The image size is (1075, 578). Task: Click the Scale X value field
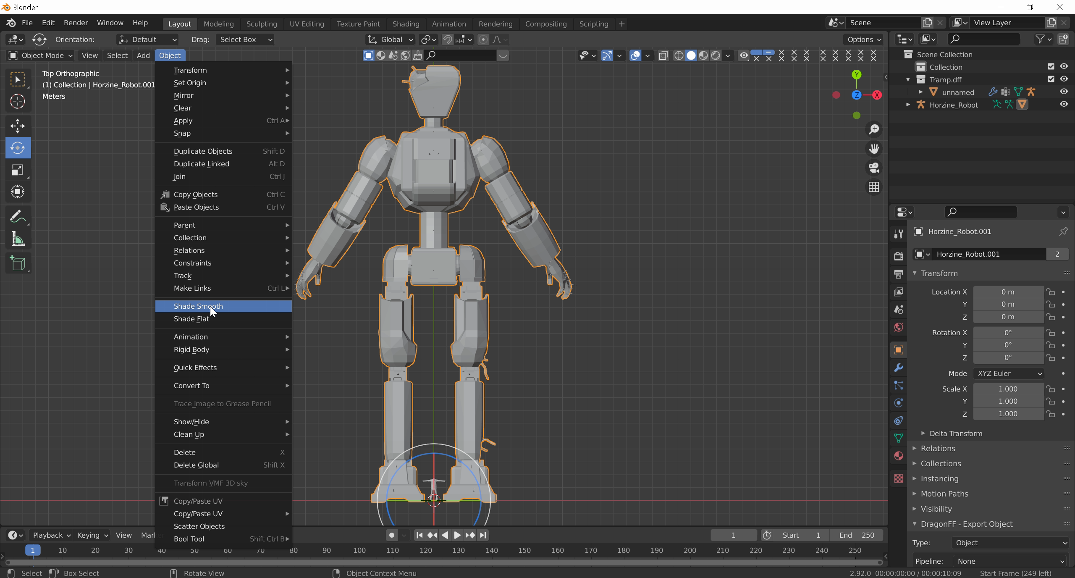point(1008,389)
